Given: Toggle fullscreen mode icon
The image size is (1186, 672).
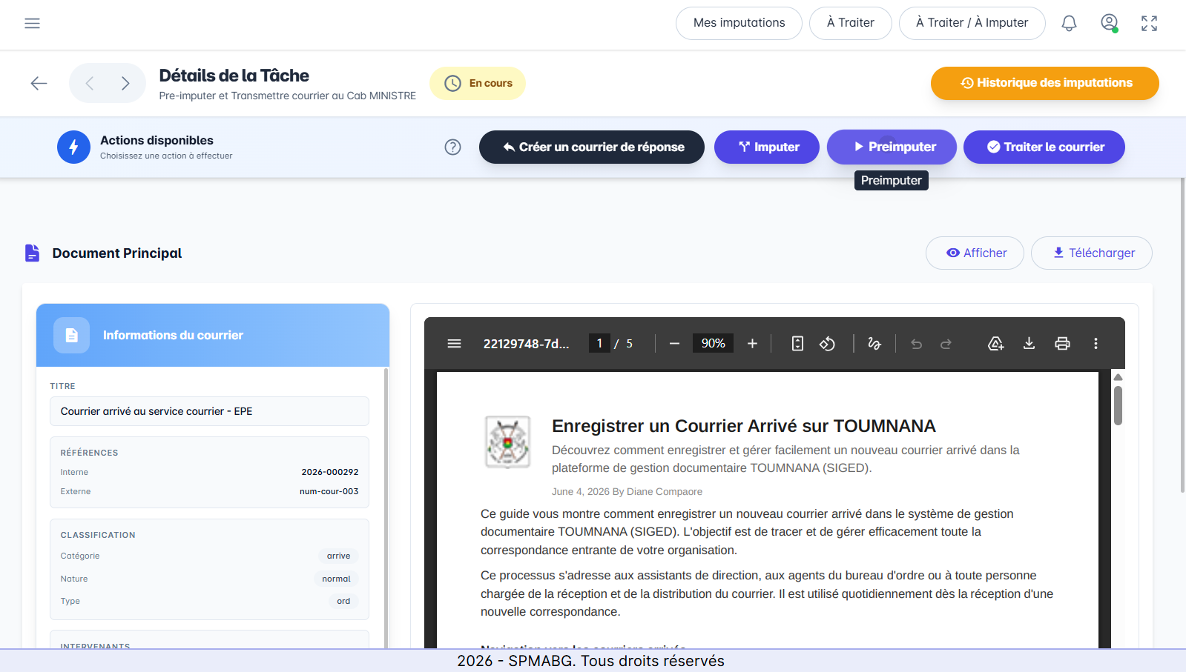Looking at the screenshot, I should pos(1149,23).
